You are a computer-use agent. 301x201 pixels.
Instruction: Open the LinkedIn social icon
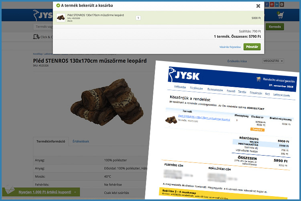pos(277,4)
